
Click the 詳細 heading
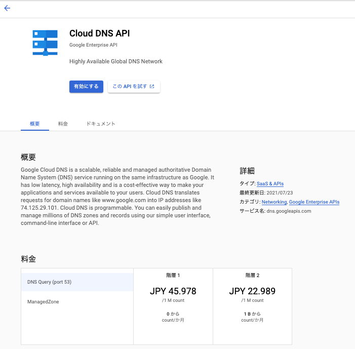[x=247, y=171]
